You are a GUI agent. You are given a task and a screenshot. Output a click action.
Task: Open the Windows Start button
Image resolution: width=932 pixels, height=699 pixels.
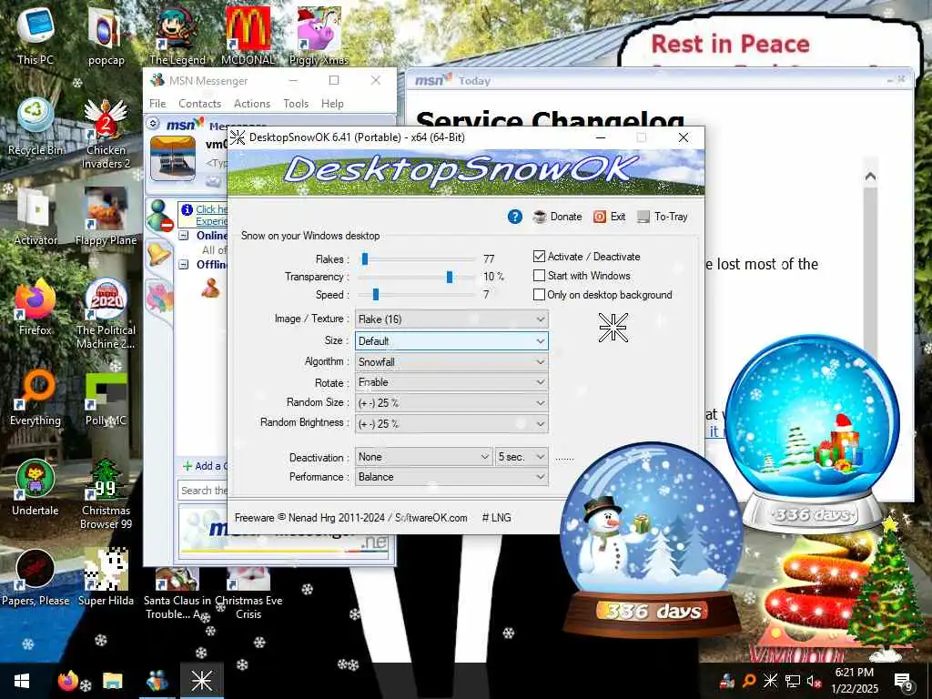click(x=22, y=681)
